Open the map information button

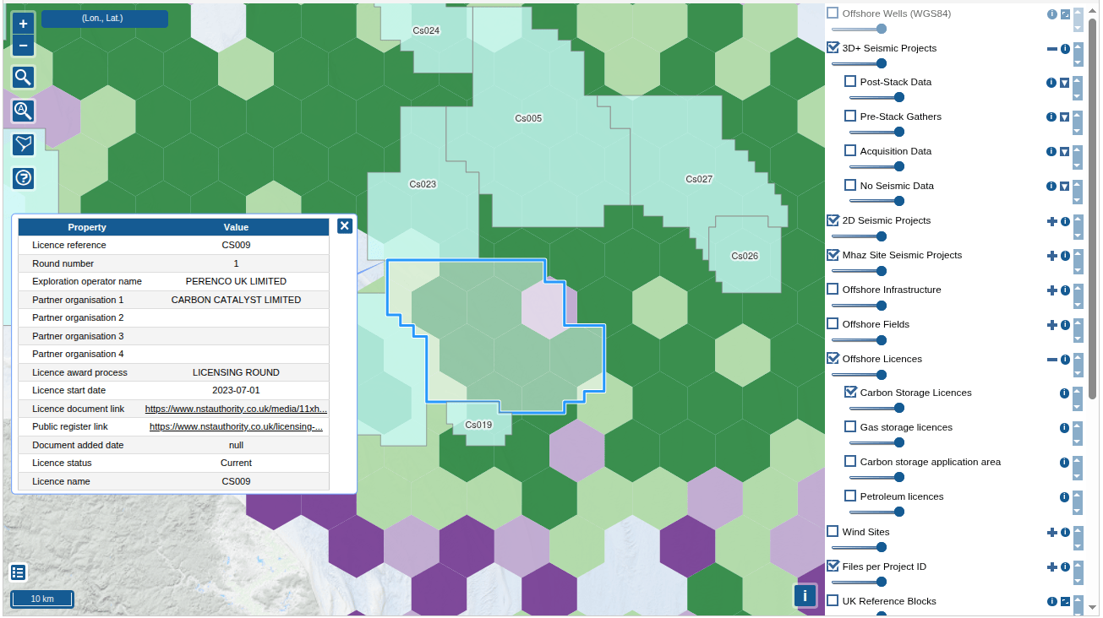pyautogui.click(x=805, y=595)
